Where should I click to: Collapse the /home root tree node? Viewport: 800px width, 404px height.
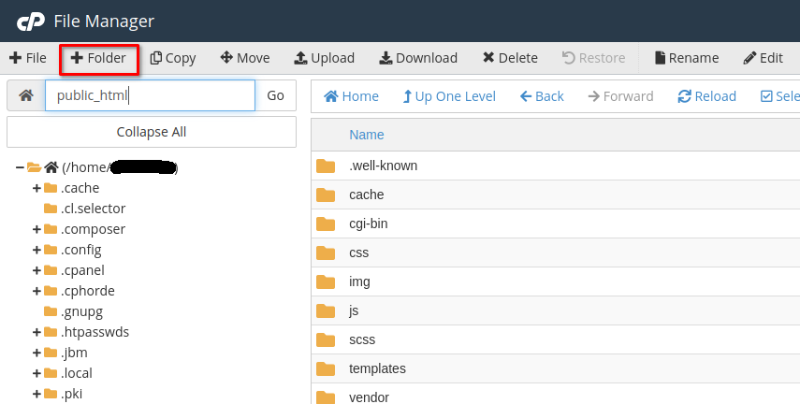(x=20, y=167)
